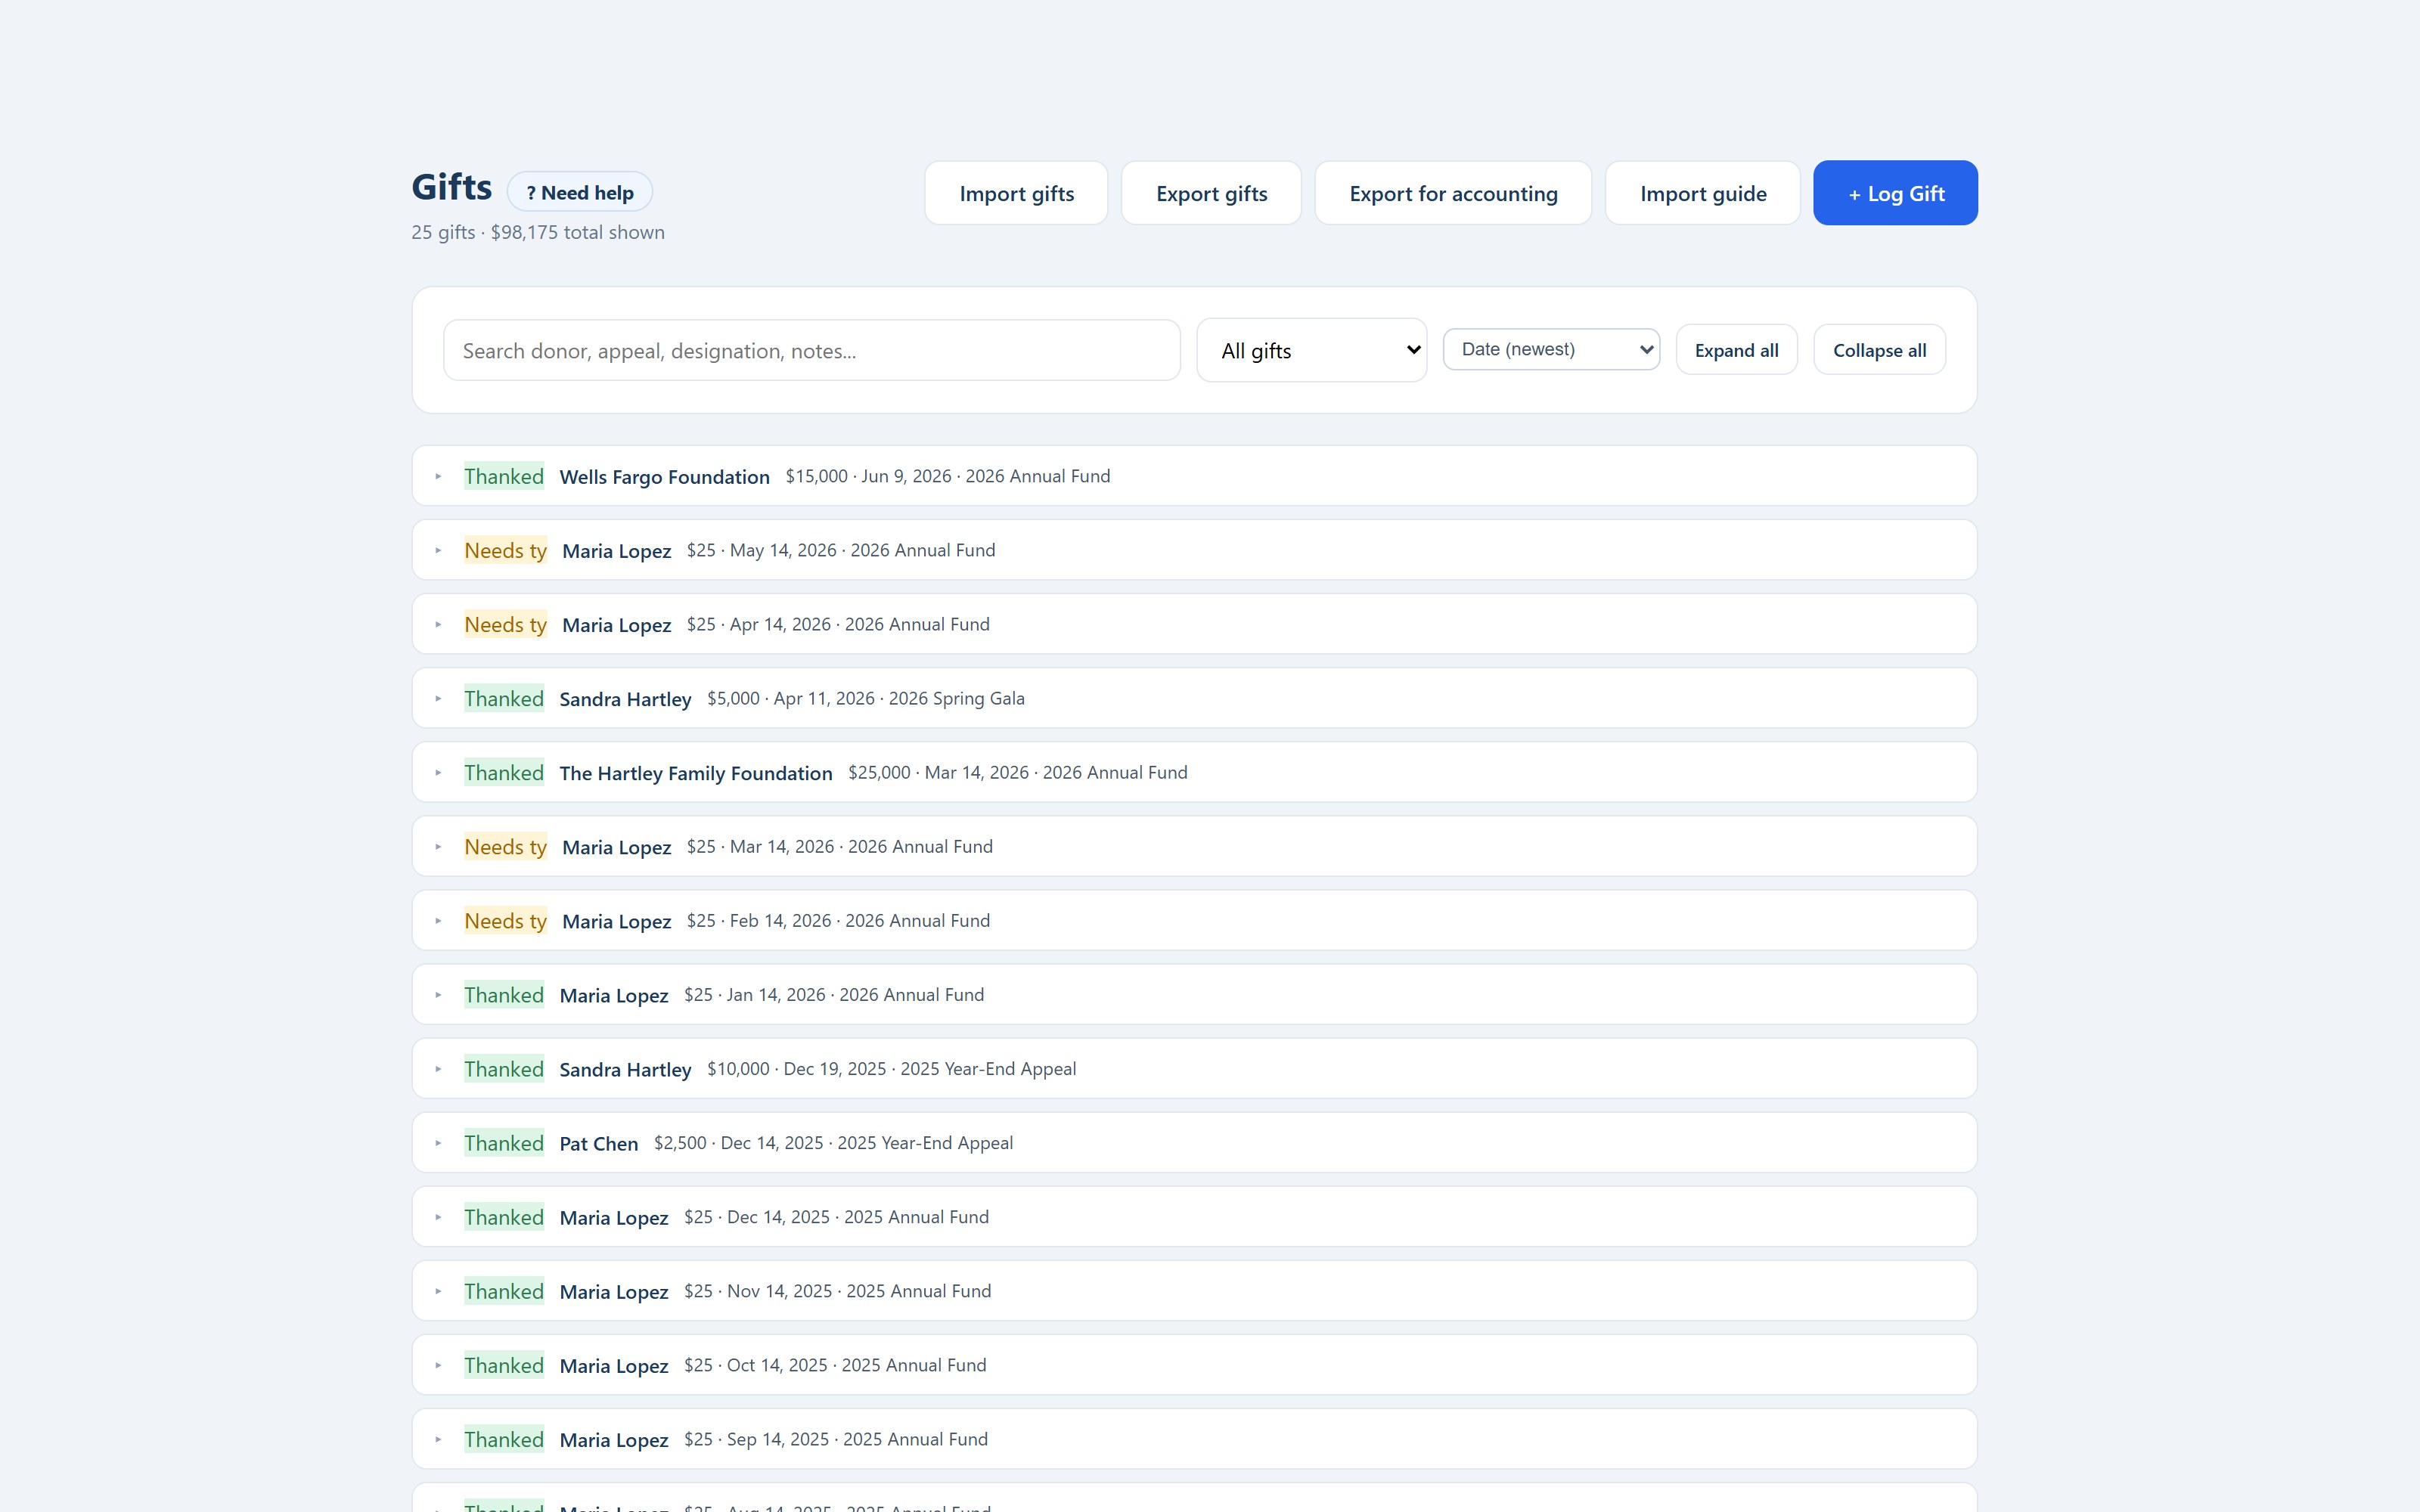This screenshot has width=2420, height=1512.
Task: Click Needs ty badge on May 14 row
Action: tap(505, 550)
